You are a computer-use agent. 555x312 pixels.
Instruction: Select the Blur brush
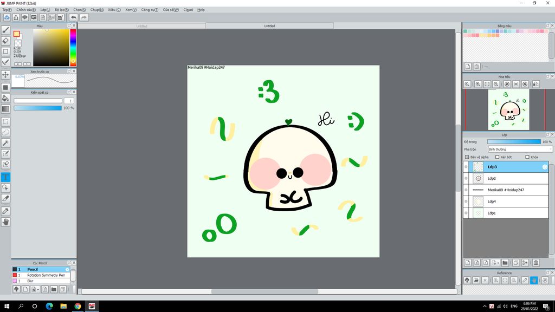[41, 281]
